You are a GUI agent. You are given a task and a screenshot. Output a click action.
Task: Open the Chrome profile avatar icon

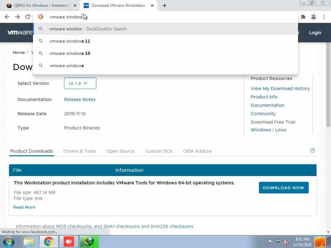pos(314,17)
